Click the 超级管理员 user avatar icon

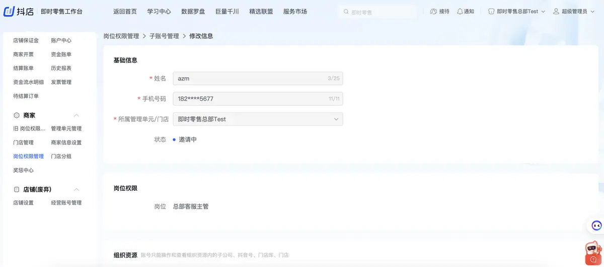(556, 12)
